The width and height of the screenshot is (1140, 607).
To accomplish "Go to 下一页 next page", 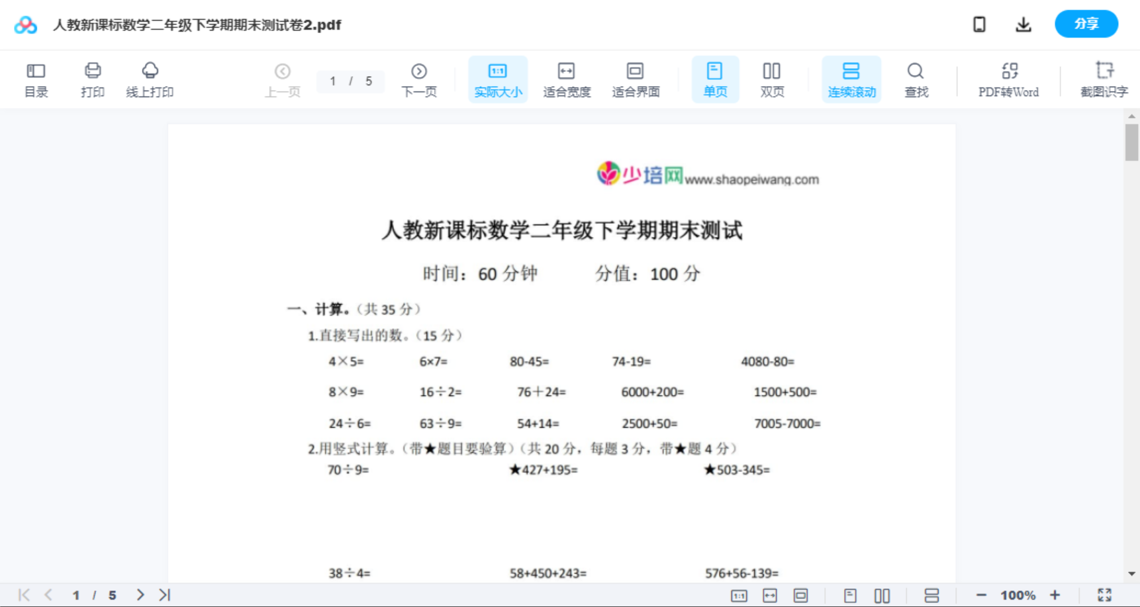I will point(419,79).
